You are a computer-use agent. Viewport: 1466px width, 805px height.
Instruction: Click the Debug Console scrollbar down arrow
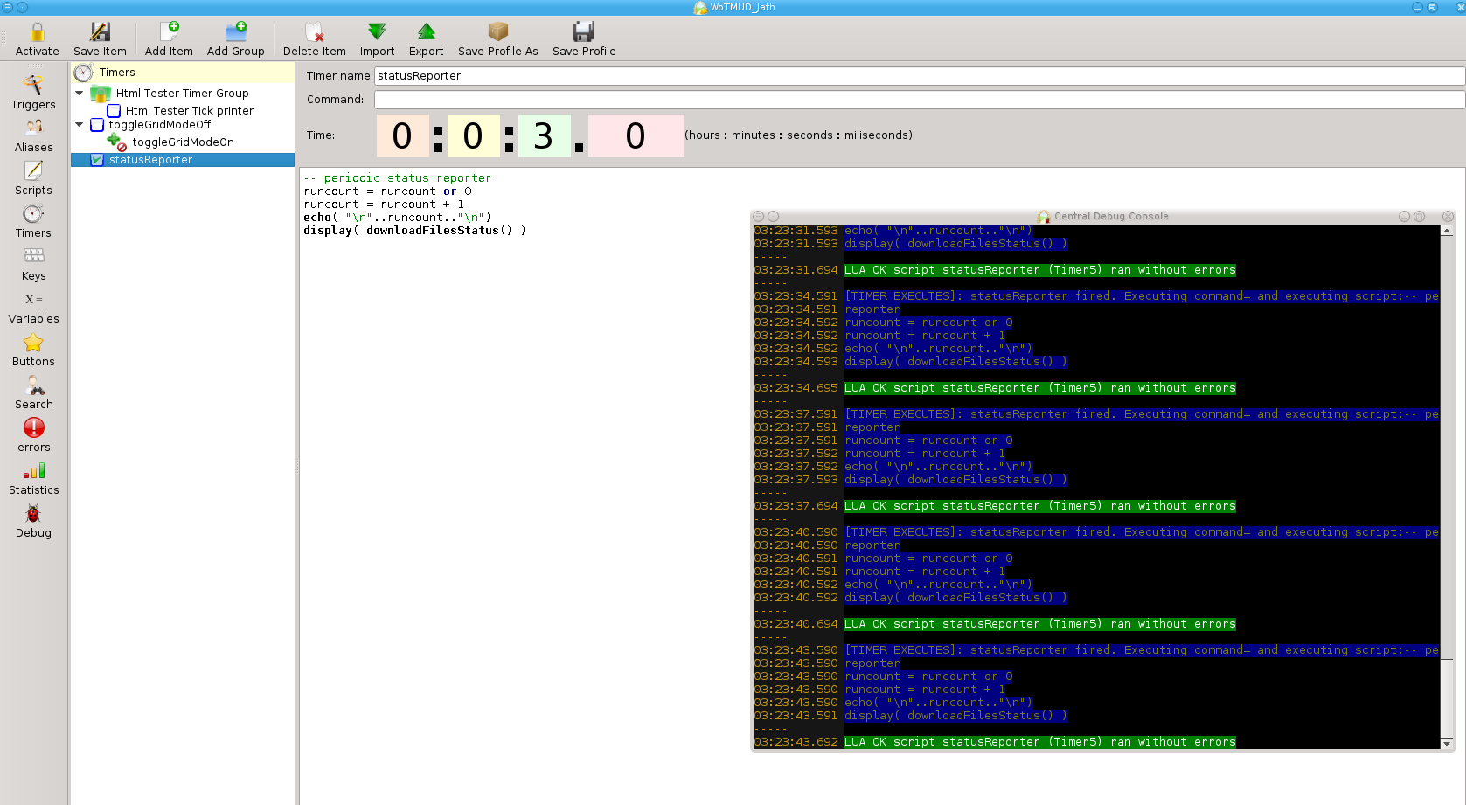(1447, 743)
